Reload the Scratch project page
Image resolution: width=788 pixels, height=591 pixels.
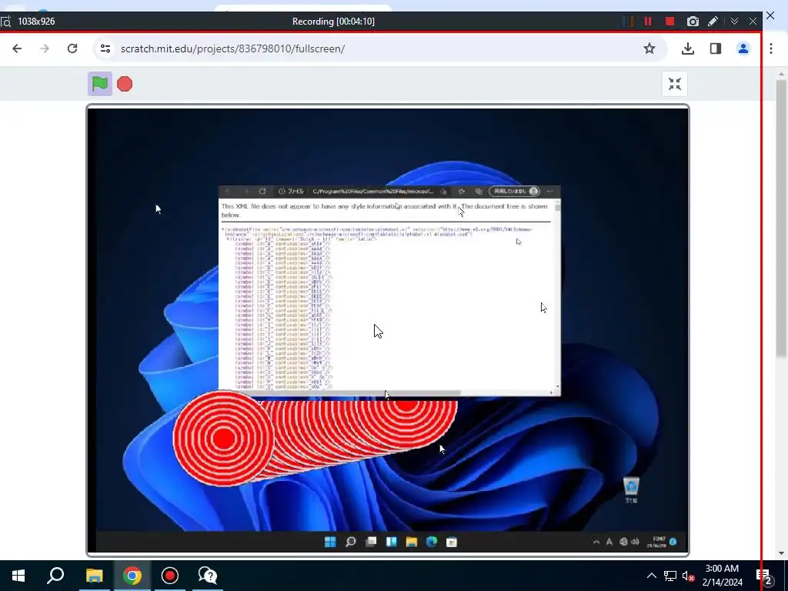(x=72, y=48)
